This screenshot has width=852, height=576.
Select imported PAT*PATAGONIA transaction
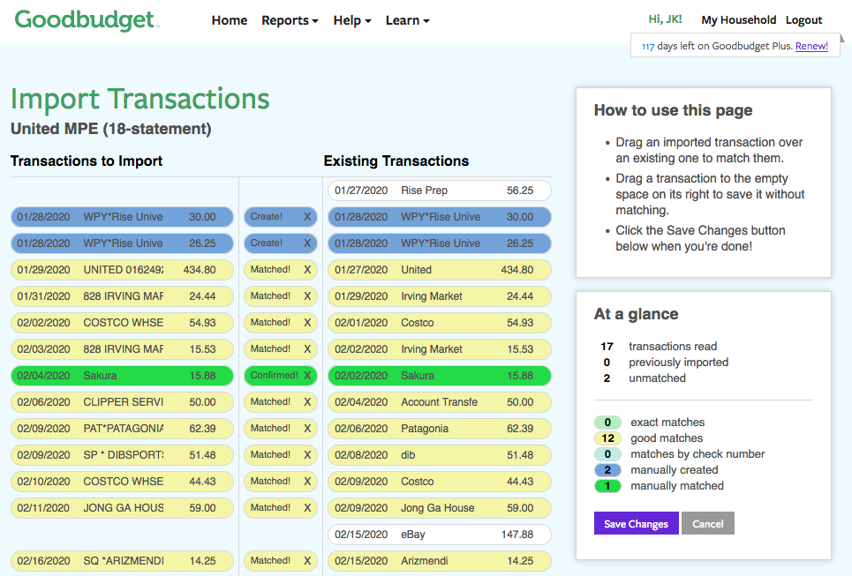[x=122, y=429]
